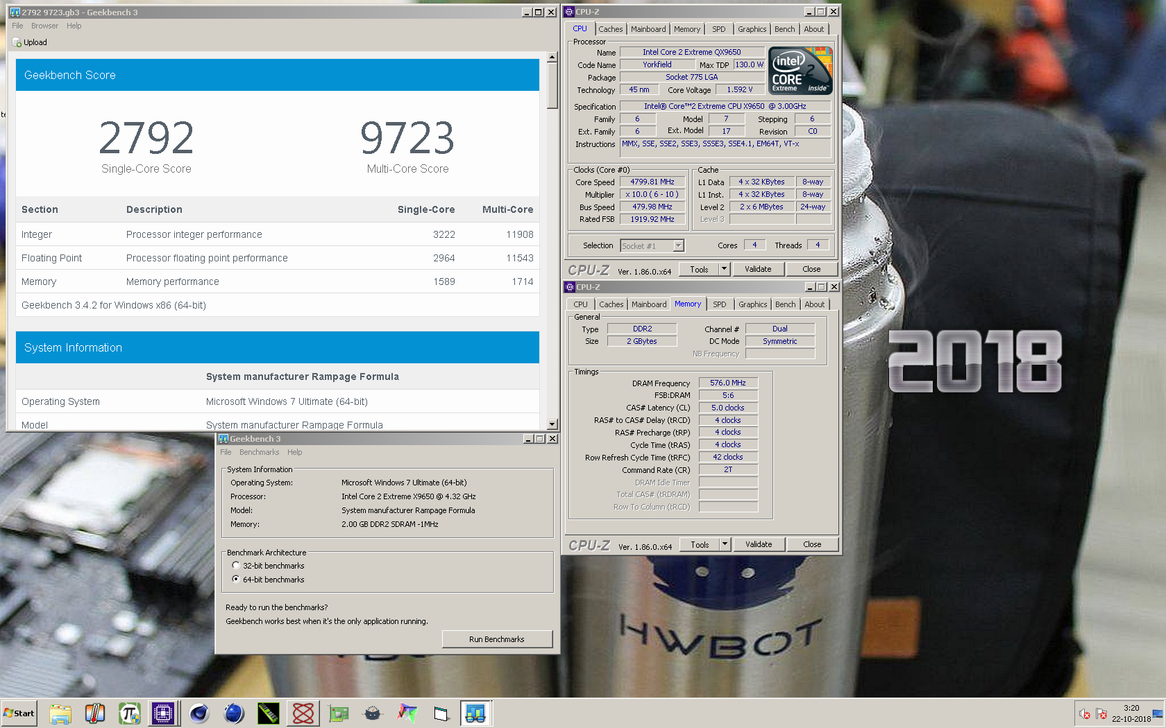Open the green RAM stick taskbar icon
1166x728 pixels.
tap(269, 713)
